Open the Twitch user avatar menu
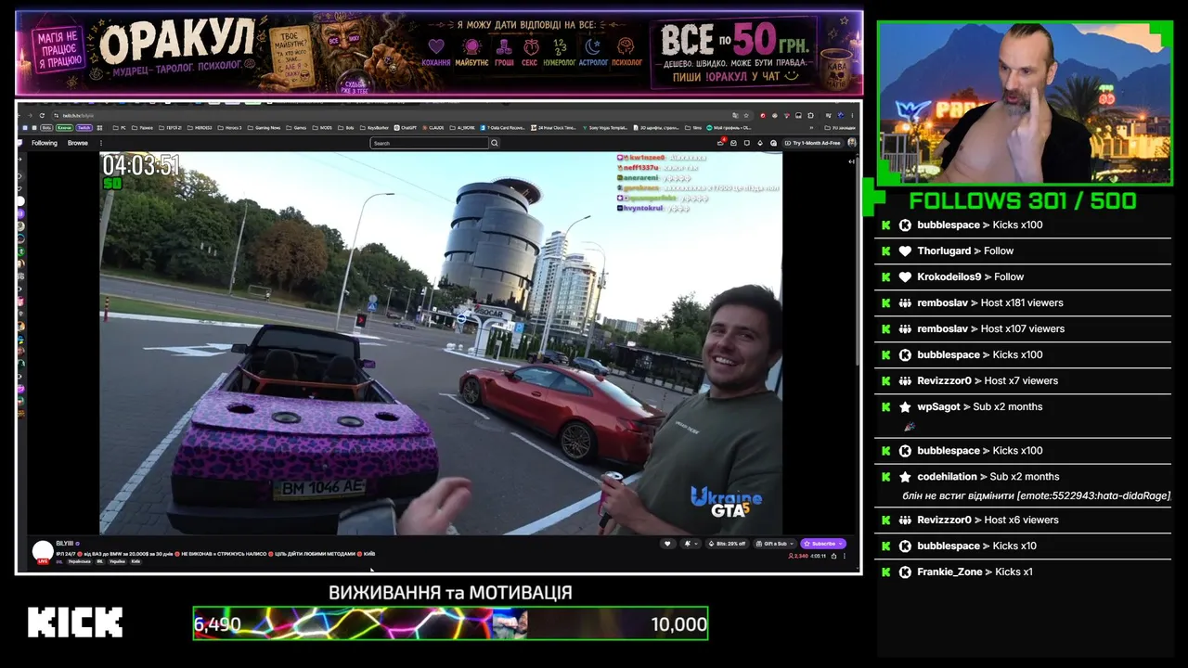Screen dimensions: 1188x668 [852, 143]
